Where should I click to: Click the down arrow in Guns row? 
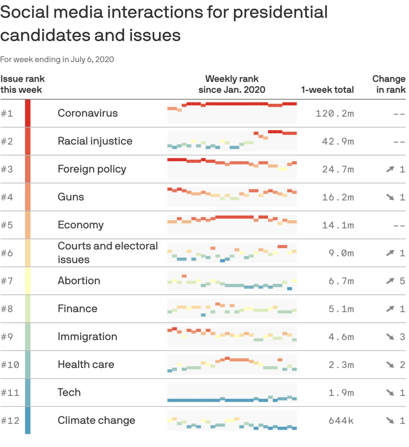(x=390, y=197)
